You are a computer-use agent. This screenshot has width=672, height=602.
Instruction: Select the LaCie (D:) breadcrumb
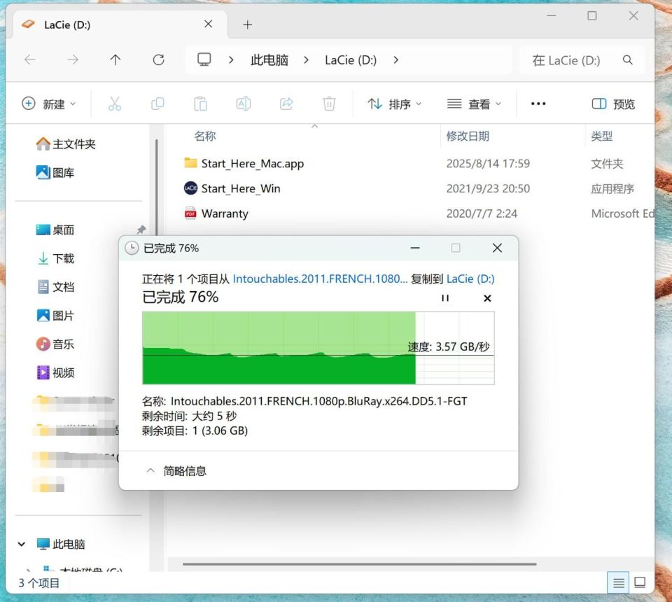click(x=351, y=60)
